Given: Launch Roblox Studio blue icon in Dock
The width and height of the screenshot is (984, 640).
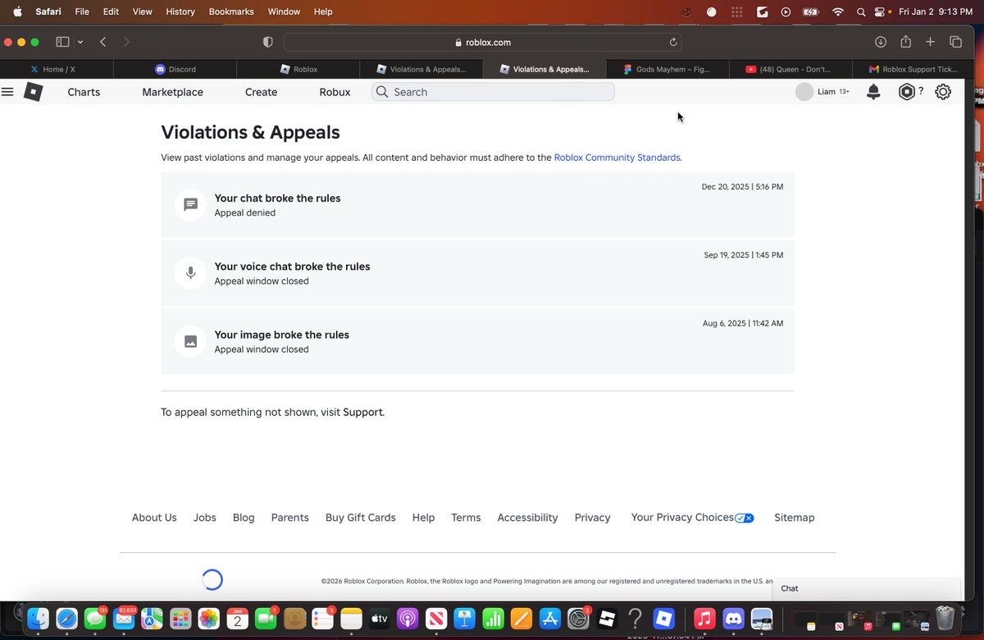Looking at the screenshot, I should pyautogui.click(x=663, y=618).
